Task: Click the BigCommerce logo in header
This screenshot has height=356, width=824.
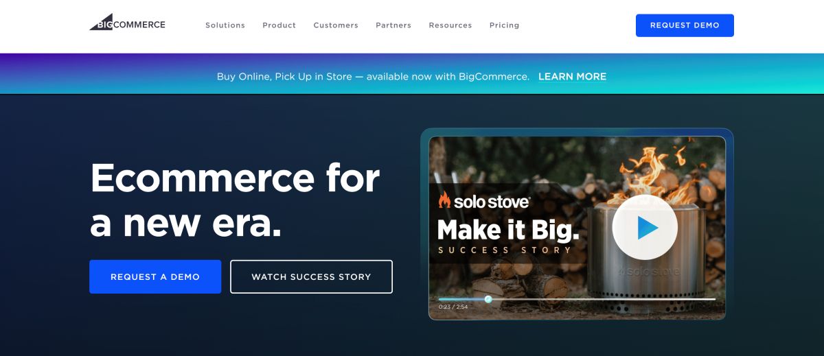Action: coord(127,22)
